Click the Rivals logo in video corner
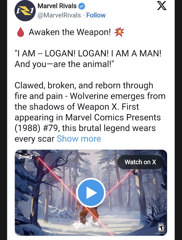This screenshot has width=182, height=240. (x=25, y=156)
